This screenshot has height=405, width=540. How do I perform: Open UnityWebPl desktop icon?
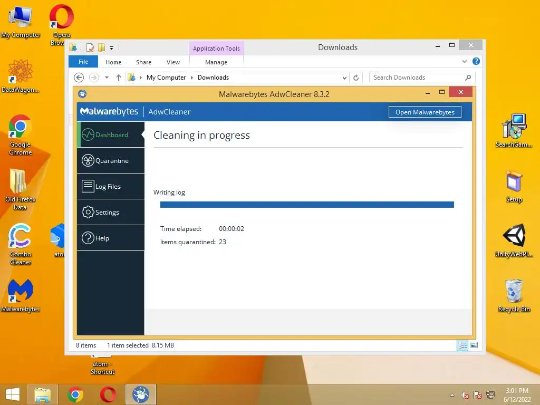point(514,240)
